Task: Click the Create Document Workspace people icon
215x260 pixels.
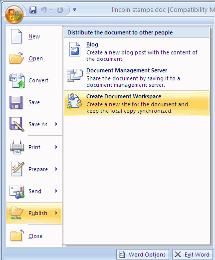Action: click(x=74, y=101)
